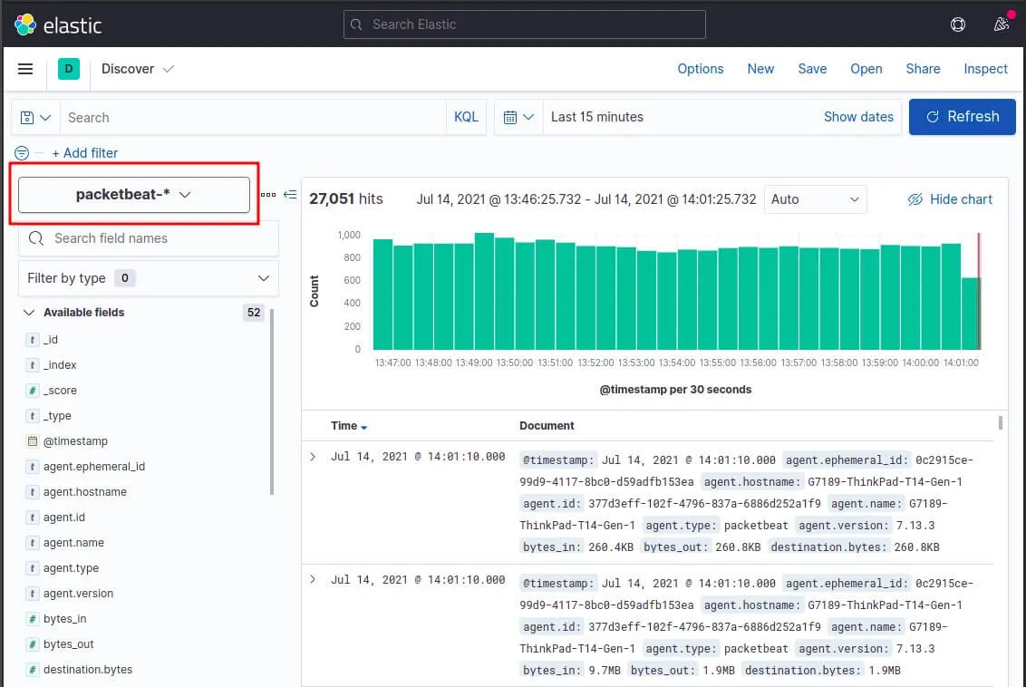Select the agent.name field

(73, 543)
